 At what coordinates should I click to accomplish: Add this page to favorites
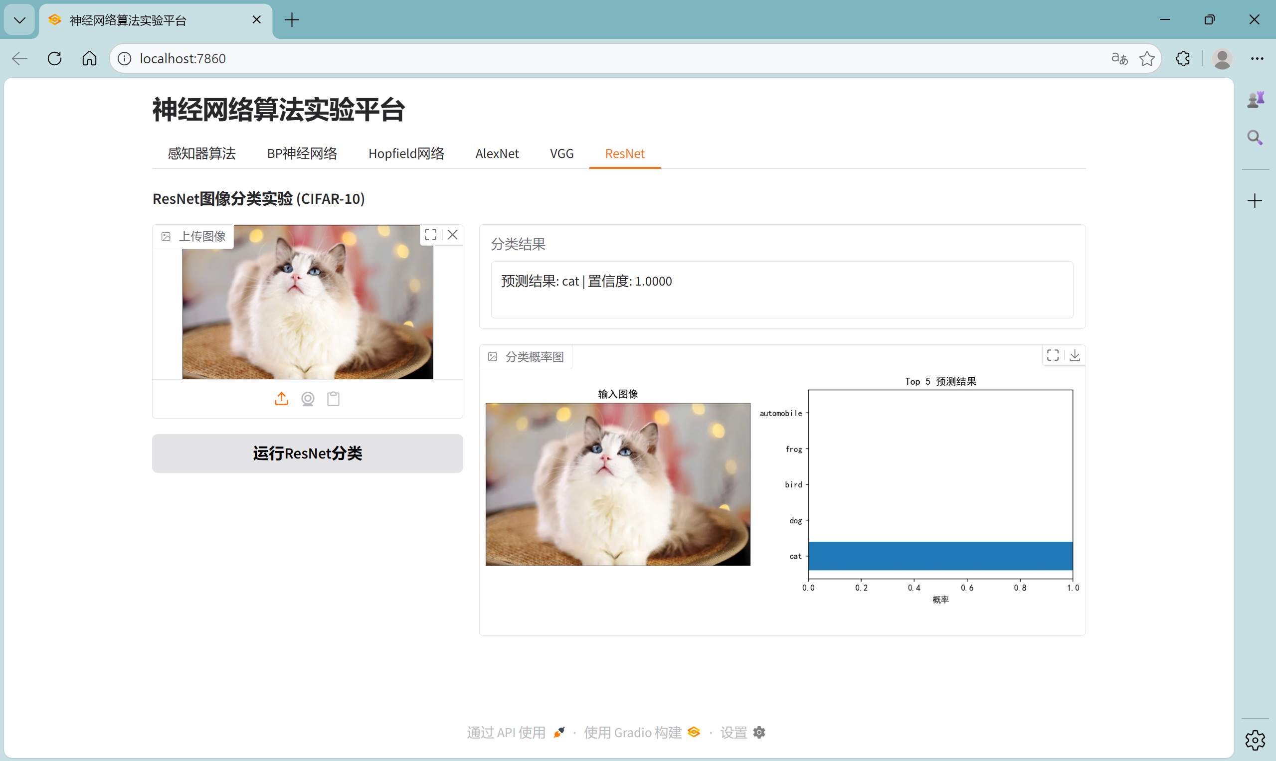pyautogui.click(x=1147, y=58)
